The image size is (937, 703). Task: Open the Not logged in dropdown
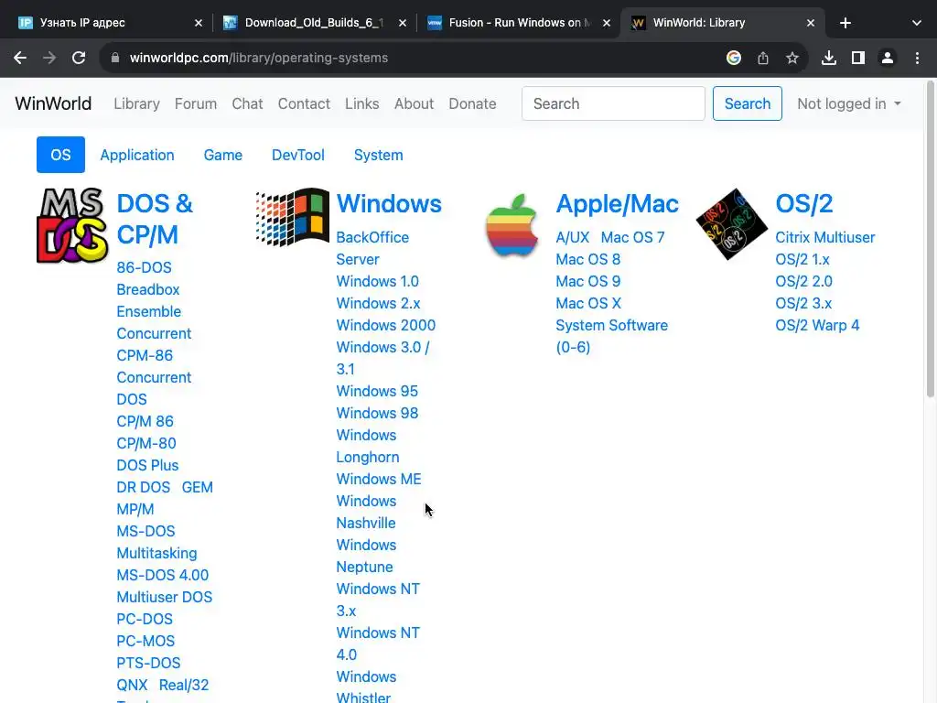[848, 103]
